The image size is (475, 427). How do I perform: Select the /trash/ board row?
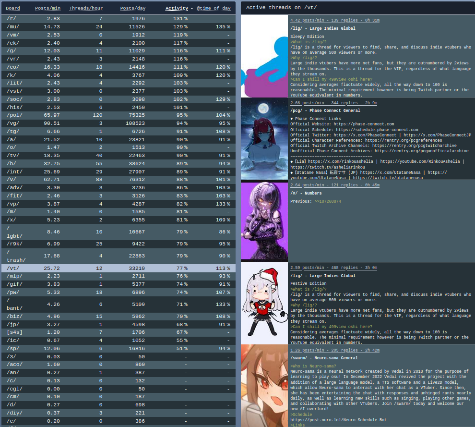click(119, 256)
